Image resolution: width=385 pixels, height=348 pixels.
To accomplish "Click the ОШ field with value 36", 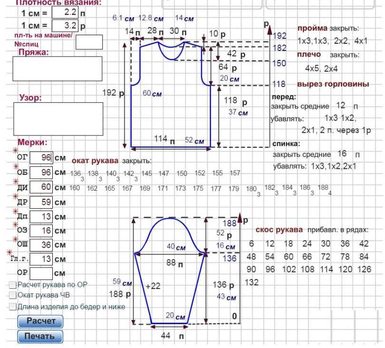I will pyautogui.click(x=41, y=245).
